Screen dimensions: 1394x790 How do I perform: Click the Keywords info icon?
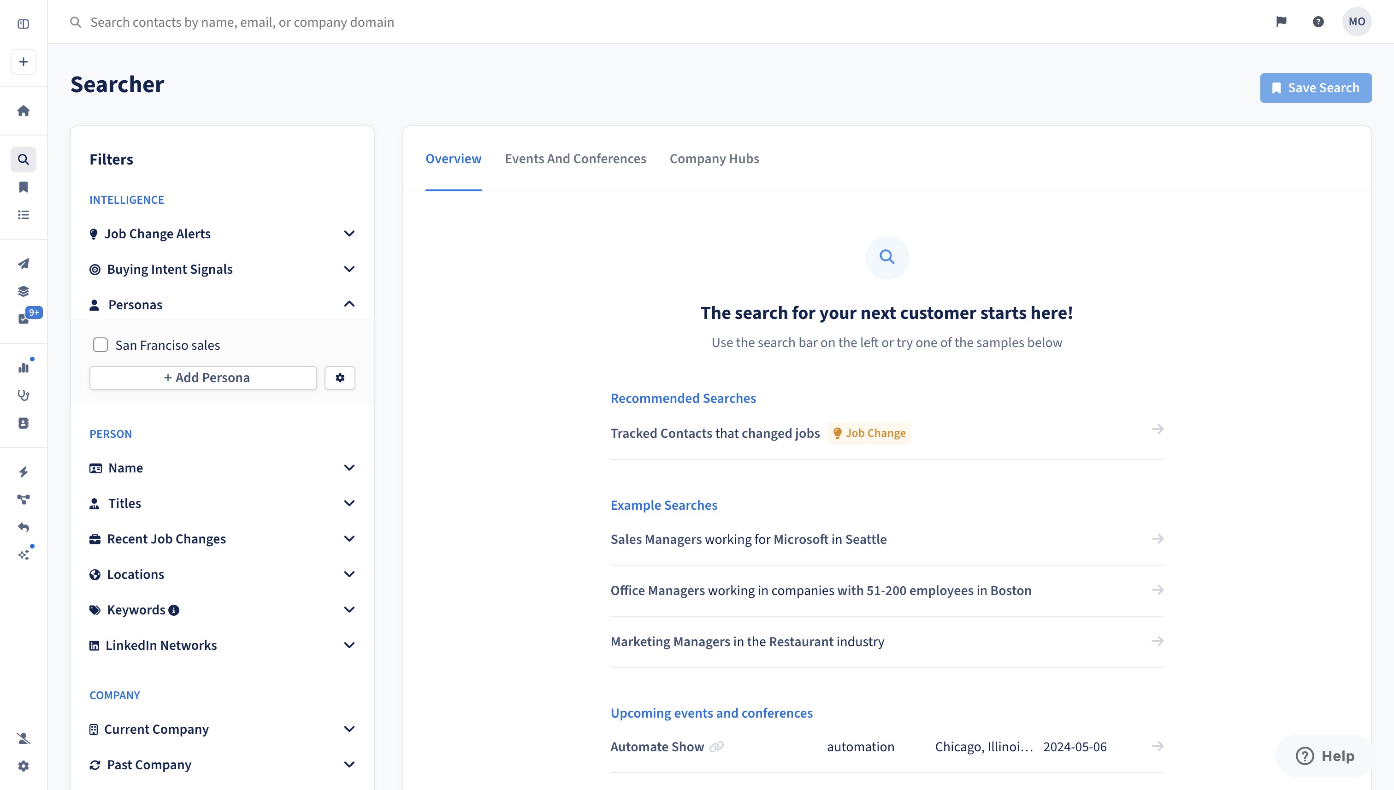174,610
